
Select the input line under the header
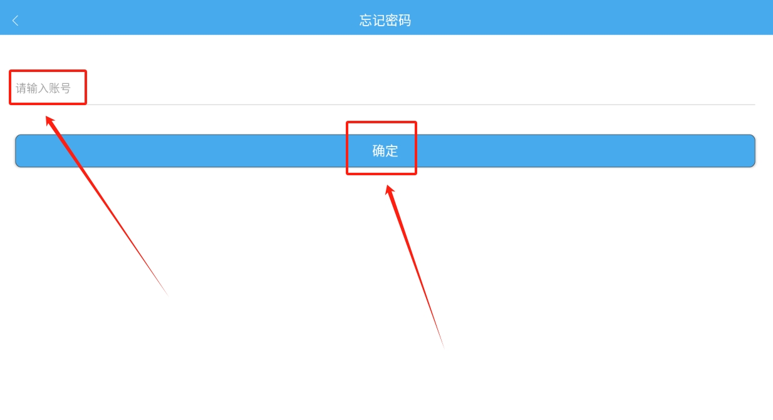point(385,88)
